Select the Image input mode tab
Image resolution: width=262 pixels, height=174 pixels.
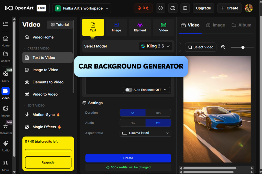(x=116, y=28)
